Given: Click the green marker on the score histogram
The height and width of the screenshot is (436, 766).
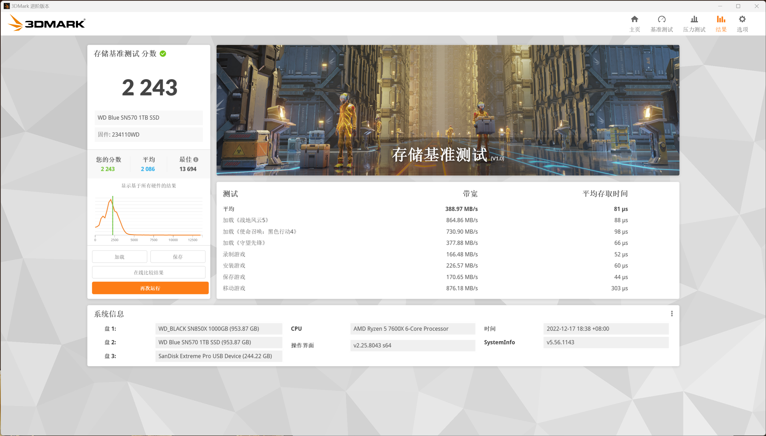Looking at the screenshot, I should coord(113,216).
